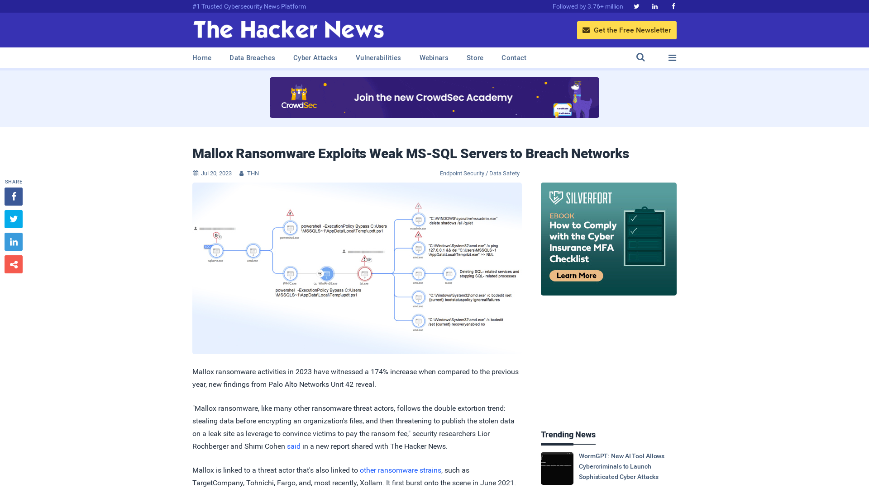Click the search magnifier icon

[640, 58]
